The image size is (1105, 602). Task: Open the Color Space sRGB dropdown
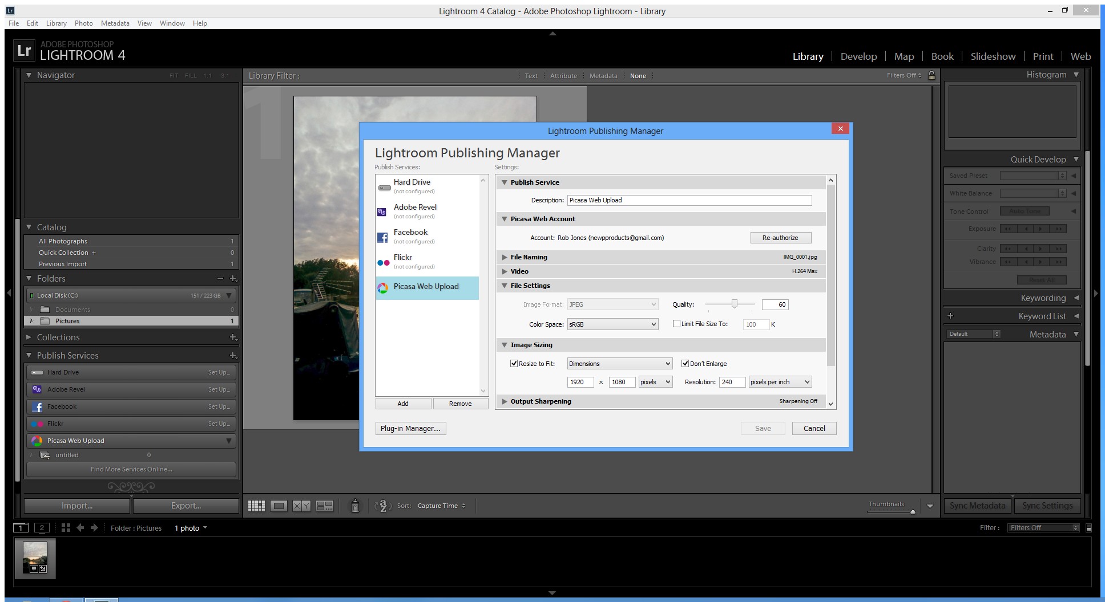pos(612,324)
